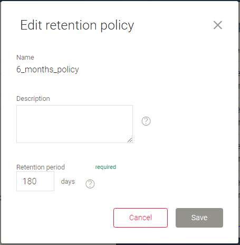This screenshot has height=245, width=240.
Task: Click the green required indicator
Action: 105,167
